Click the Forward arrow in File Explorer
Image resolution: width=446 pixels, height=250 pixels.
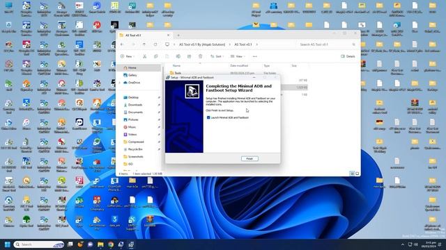click(x=133, y=44)
